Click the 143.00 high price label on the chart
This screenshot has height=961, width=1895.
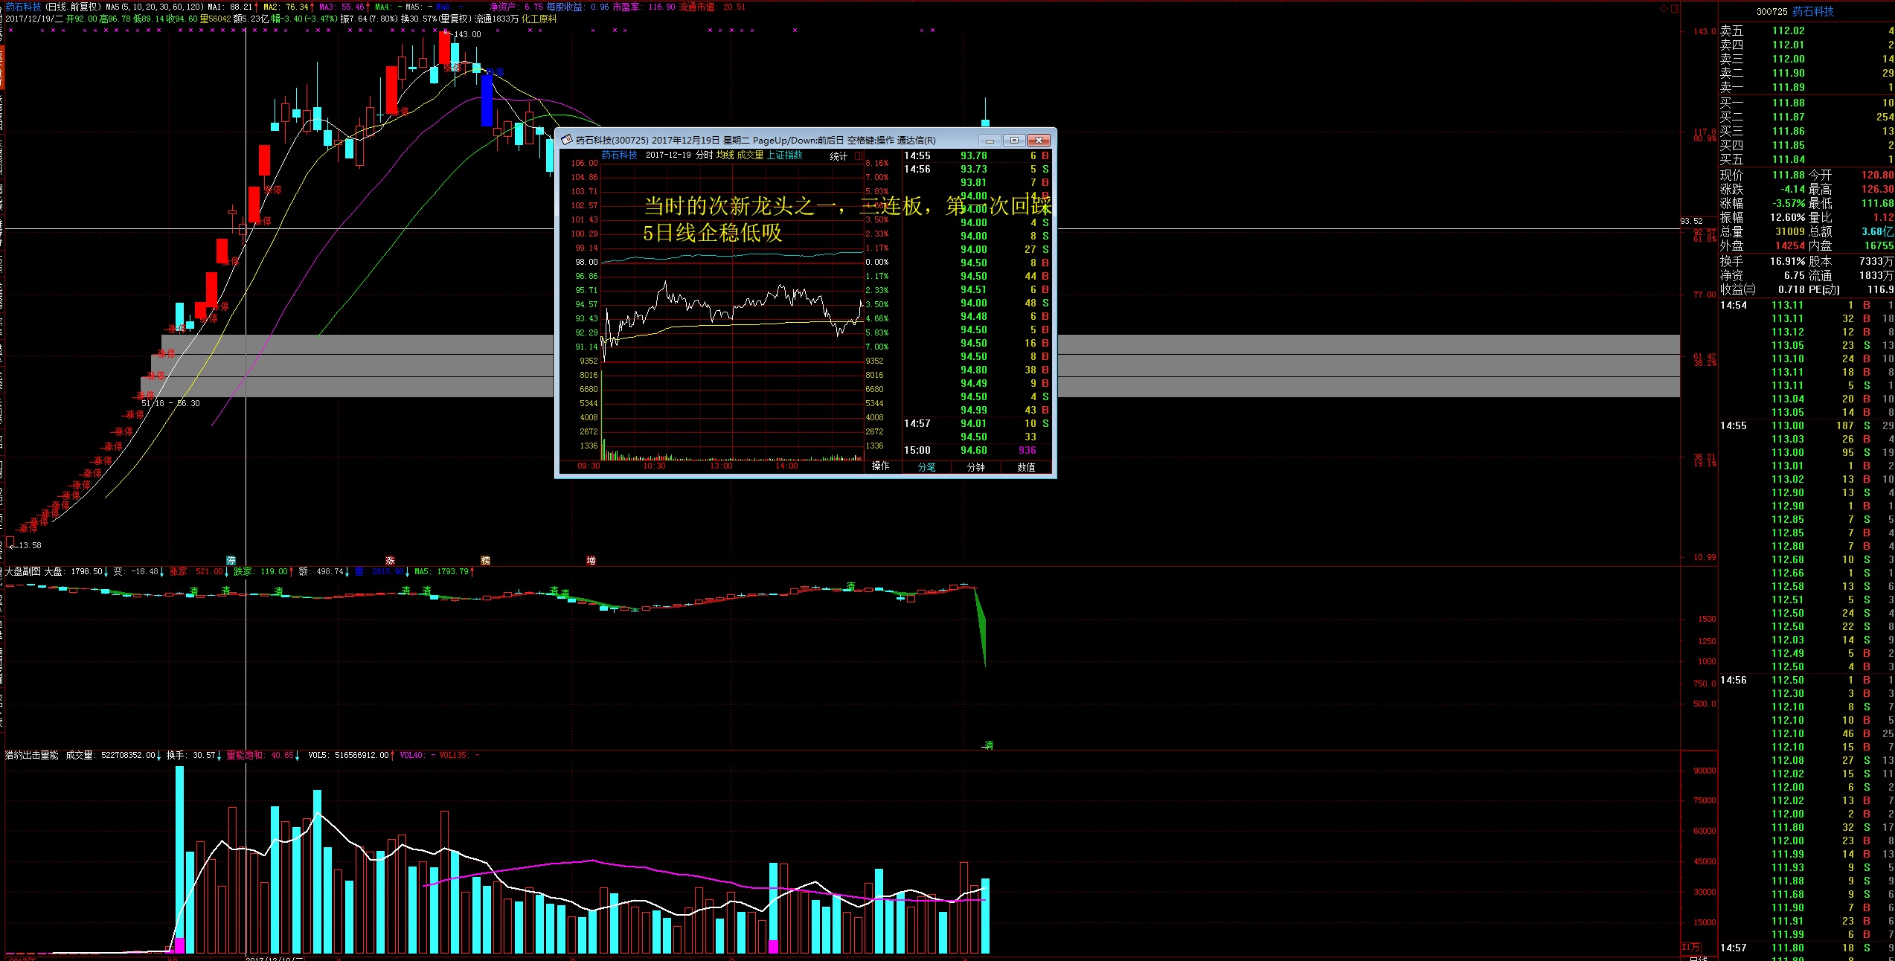tap(467, 34)
